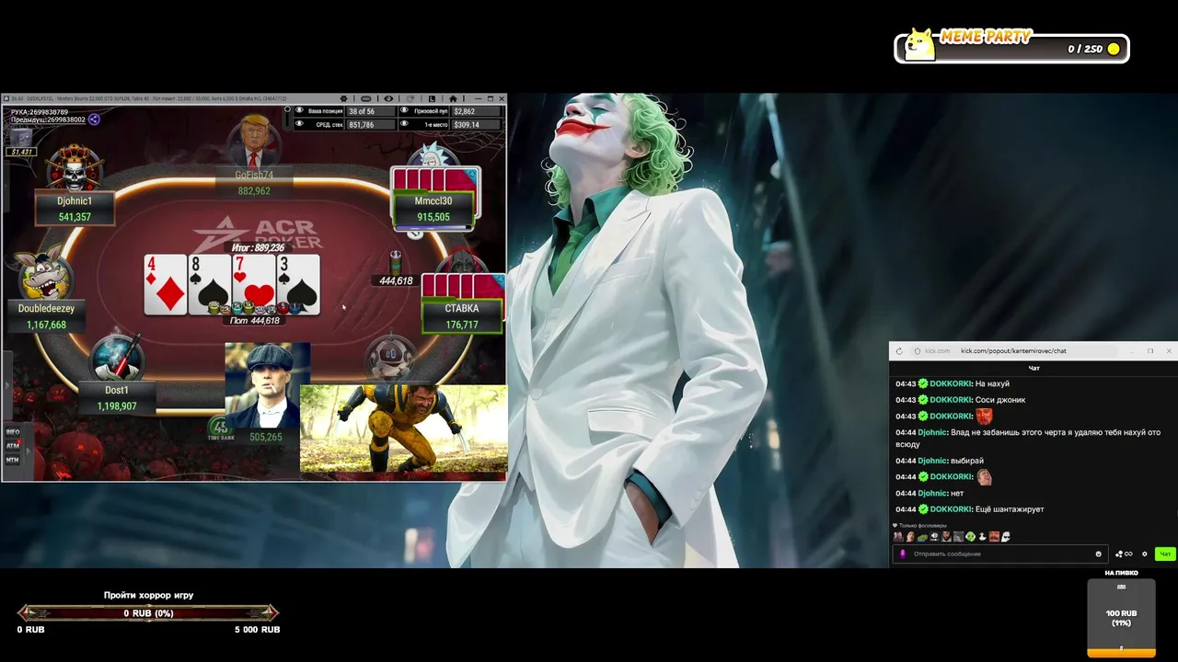This screenshot has width=1178, height=662.
Task: Click the hand icon in table title bar
Action: point(410,99)
